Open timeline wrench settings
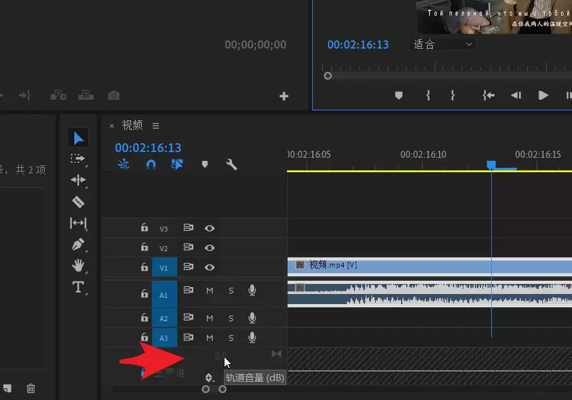 (231, 165)
